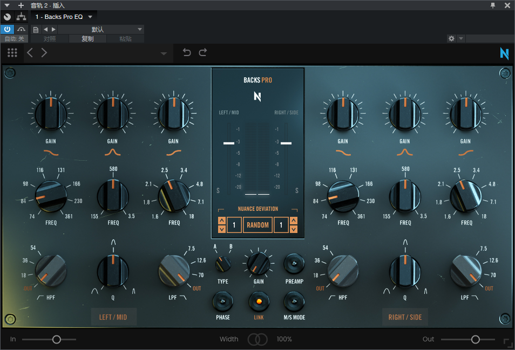Click the Out level slider handle
Screen dimensions: 515x350
[475, 339]
